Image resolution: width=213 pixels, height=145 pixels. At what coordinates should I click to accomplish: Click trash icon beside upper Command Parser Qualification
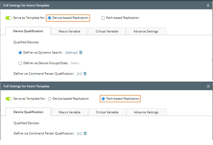[85, 74]
